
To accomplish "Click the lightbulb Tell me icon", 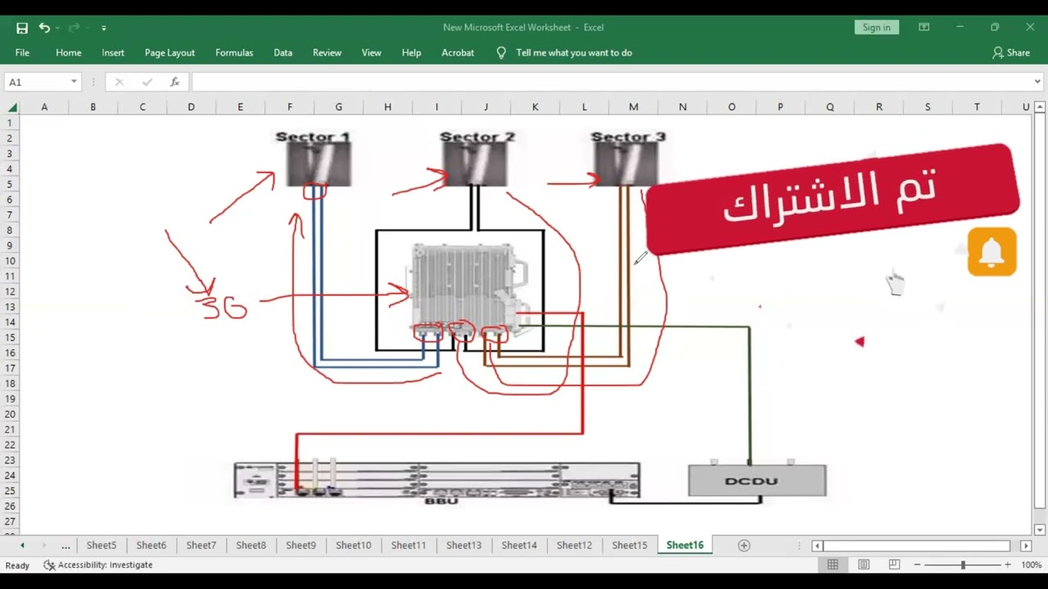I will click(501, 52).
